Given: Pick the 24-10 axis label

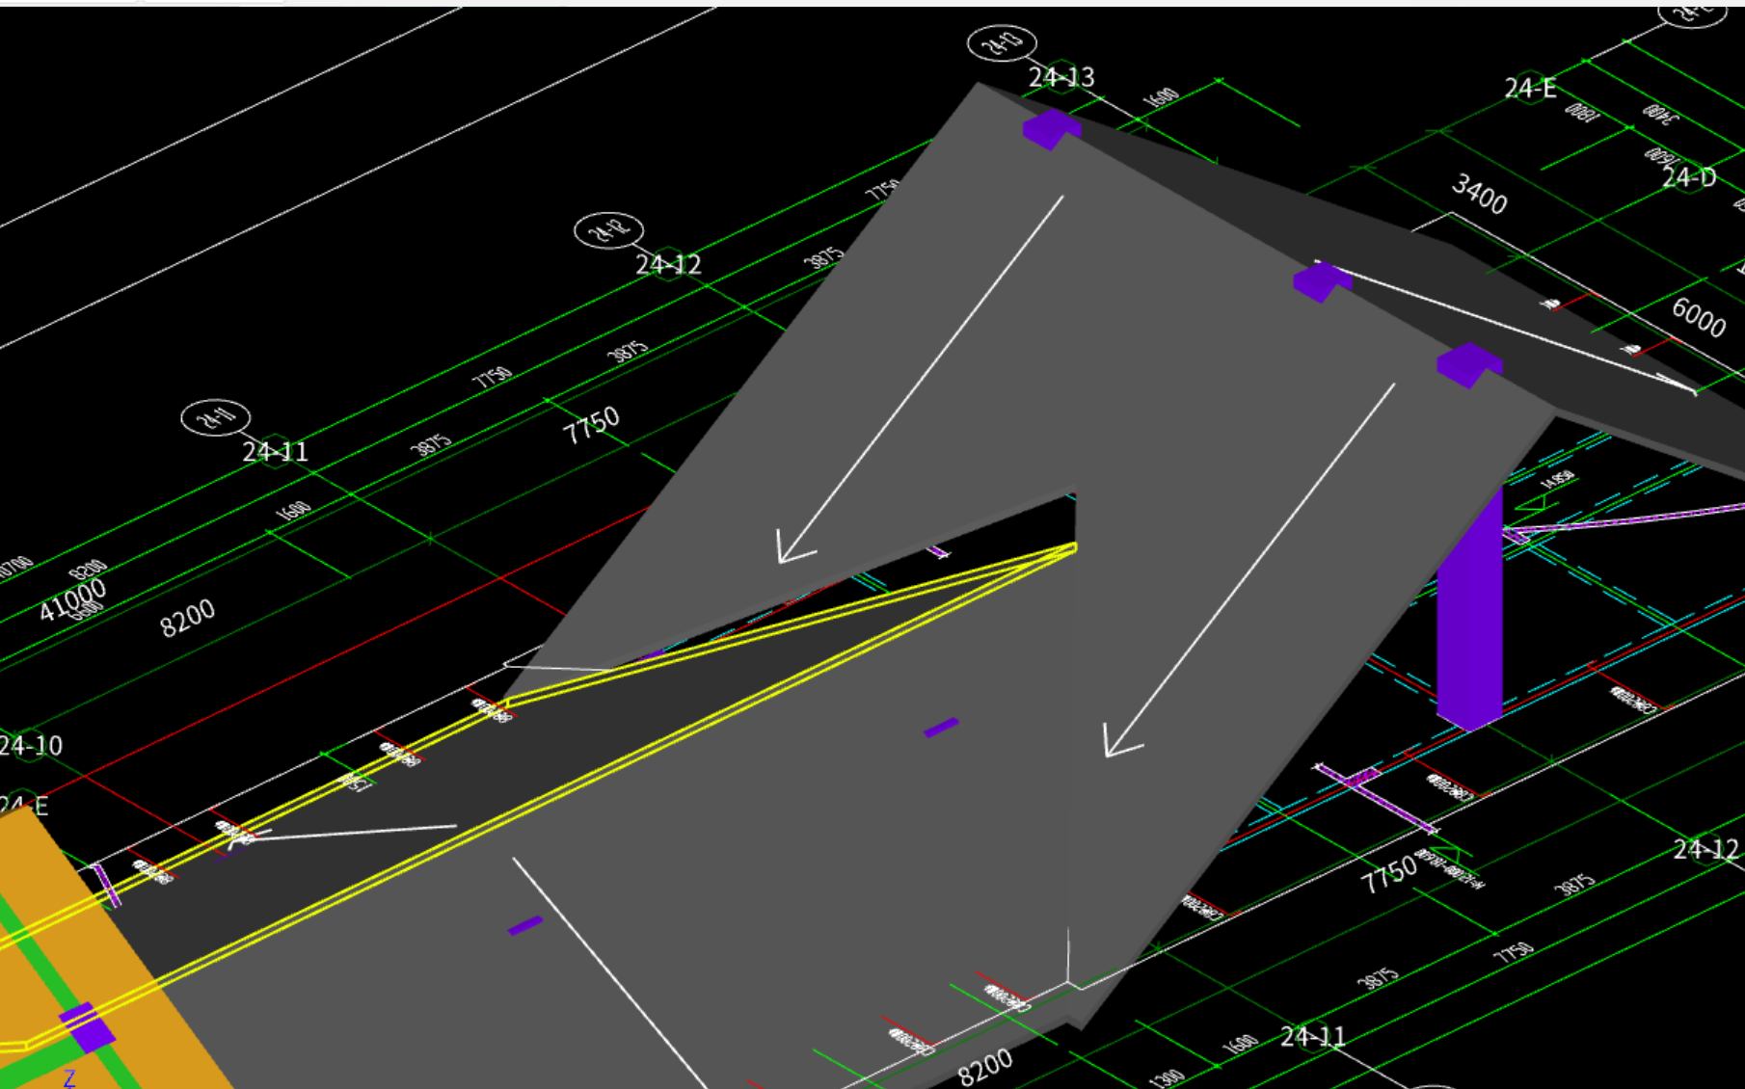Looking at the screenshot, I should pyautogui.click(x=31, y=745).
